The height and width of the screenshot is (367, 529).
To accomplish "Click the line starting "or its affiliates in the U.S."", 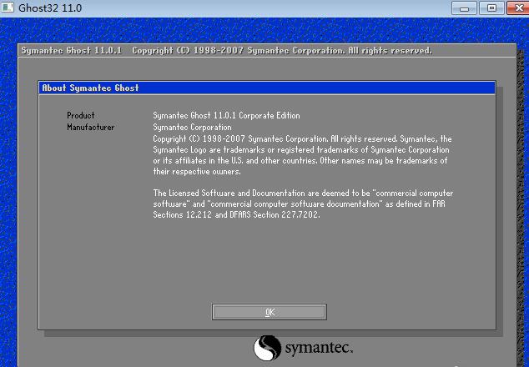I will (x=300, y=160).
